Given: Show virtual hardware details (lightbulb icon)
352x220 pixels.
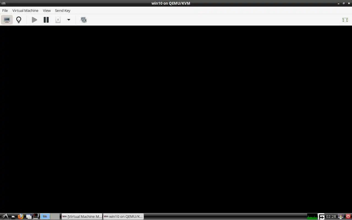Looking at the screenshot, I should tap(19, 20).
